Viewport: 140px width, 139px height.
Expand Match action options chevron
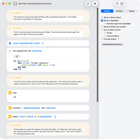[55, 117]
